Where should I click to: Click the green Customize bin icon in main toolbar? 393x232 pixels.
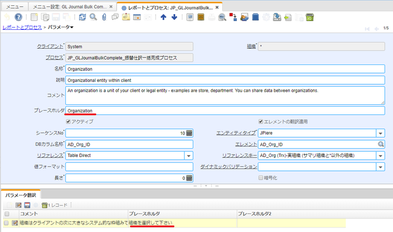click(x=310, y=17)
